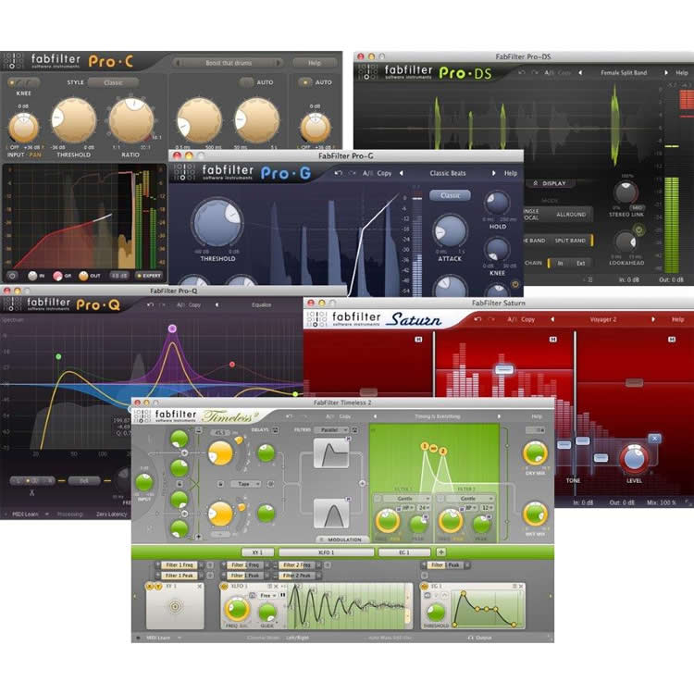The image size is (694, 694).
Task: Add modulation source with plus icon
Action: 440,551
